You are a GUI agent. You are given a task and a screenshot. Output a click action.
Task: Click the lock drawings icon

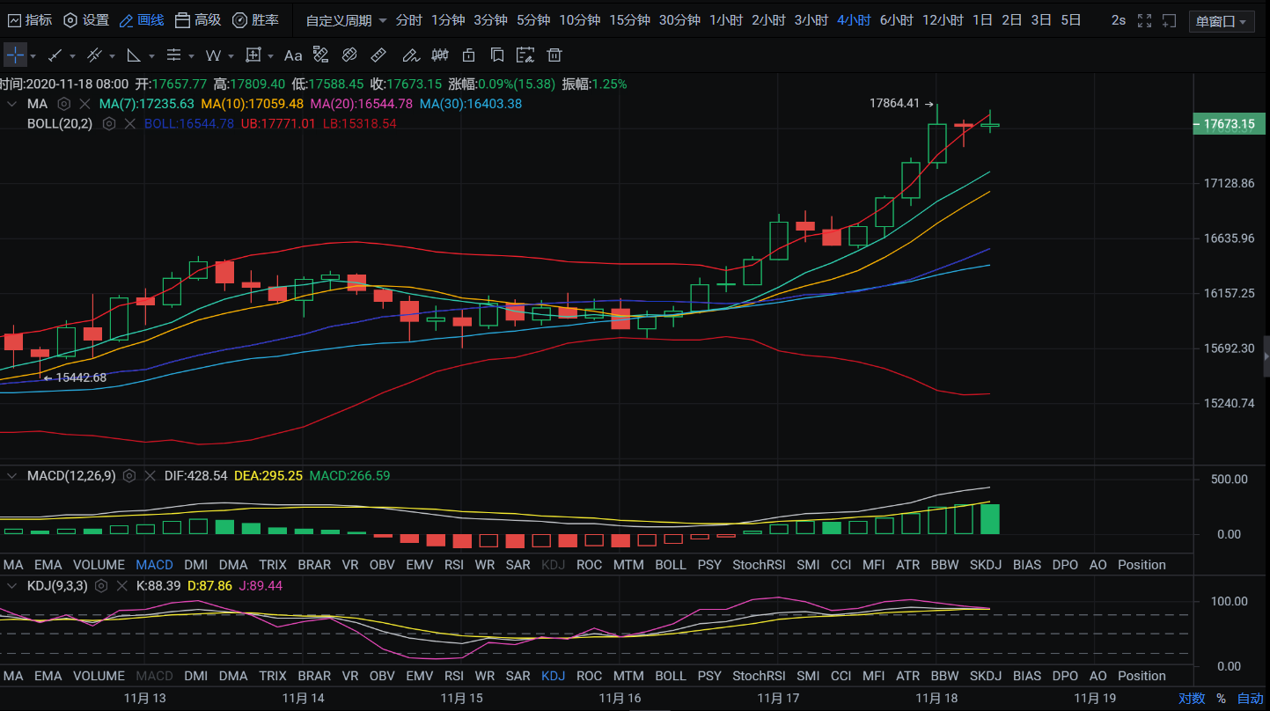point(468,55)
